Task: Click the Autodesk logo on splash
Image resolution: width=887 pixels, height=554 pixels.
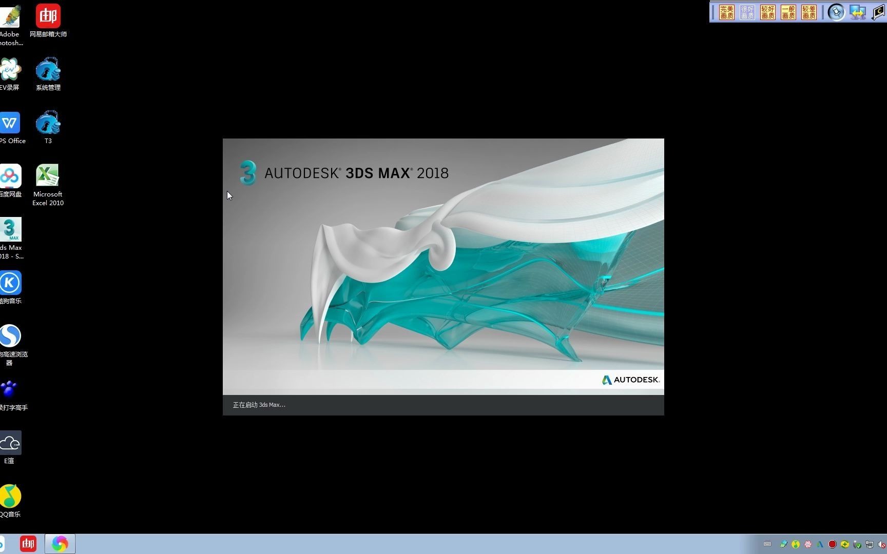Action: [x=631, y=380]
